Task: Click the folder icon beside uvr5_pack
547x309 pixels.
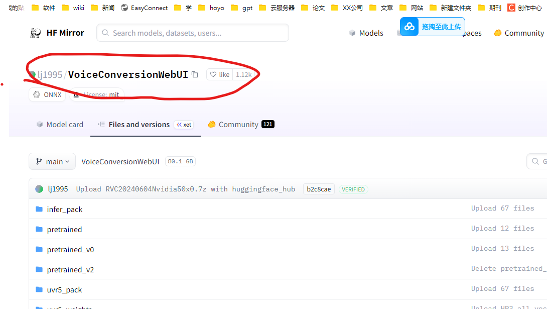Action: (x=40, y=289)
